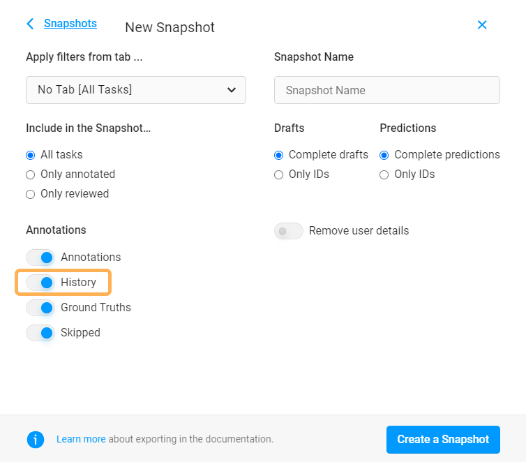Screen dimensions: 526x462
Task: Toggle the Skipped switch off
Action: 40,333
